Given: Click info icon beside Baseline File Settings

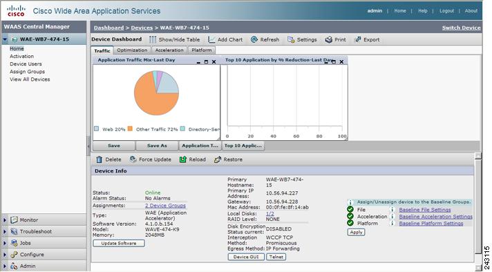Looking at the screenshot, I should tap(392, 210).
